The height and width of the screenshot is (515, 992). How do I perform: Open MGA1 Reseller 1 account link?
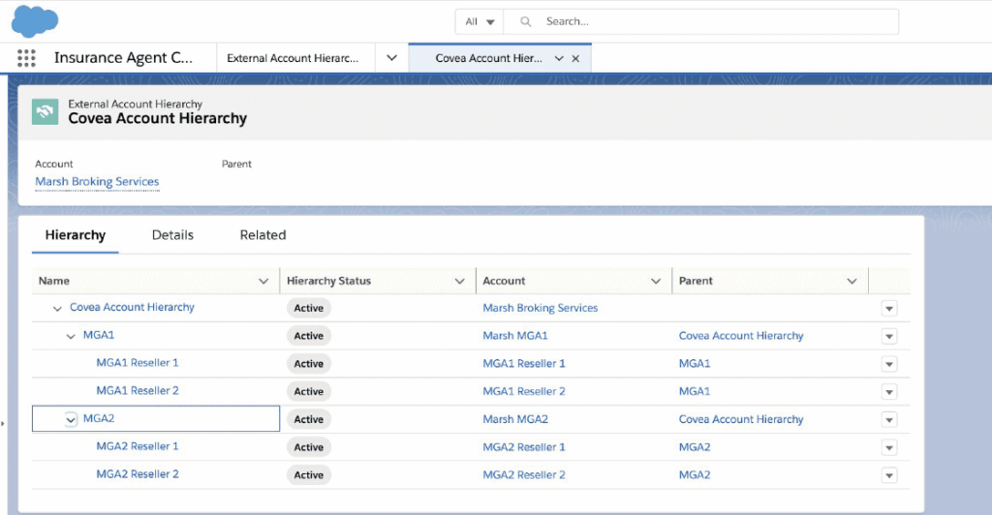point(524,364)
